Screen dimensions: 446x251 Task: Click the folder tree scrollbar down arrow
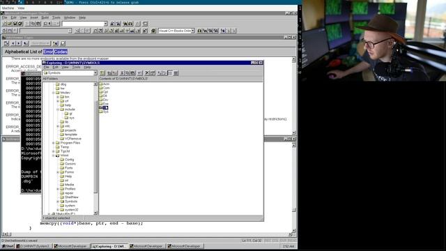click(95, 213)
